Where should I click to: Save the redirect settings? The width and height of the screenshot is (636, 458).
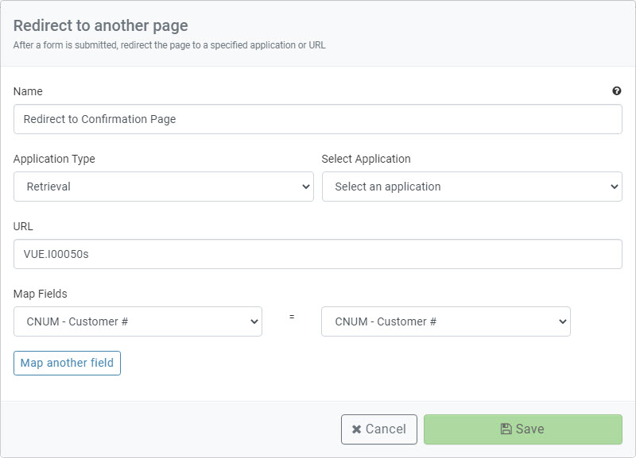click(x=523, y=429)
